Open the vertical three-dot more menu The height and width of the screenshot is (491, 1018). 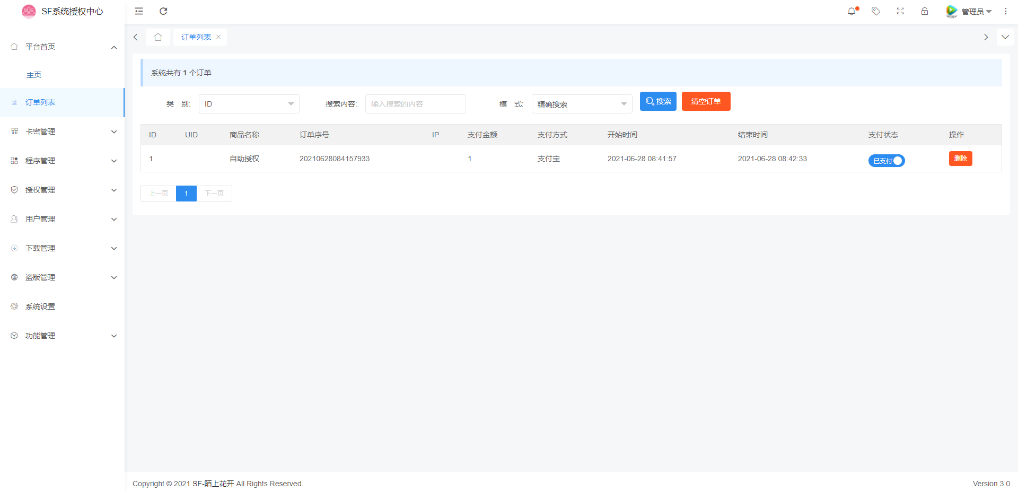(1006, 11)
